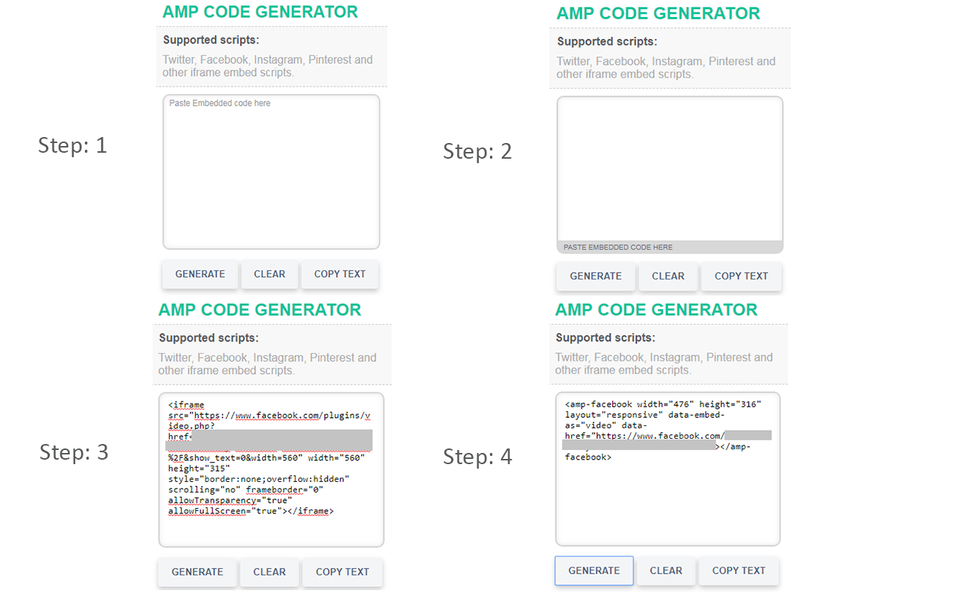This screenshot has width=953, height=596.
Task: Click CLEAR button in Step 1 panel
Action: pyautogui.click(x=270, y=274)
